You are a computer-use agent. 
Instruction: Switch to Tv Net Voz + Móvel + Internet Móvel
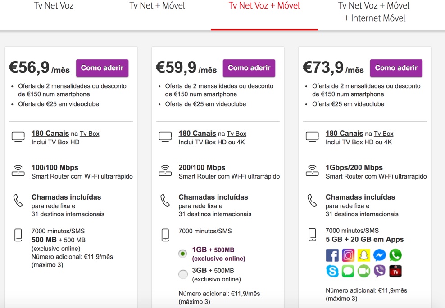point(374,12)
